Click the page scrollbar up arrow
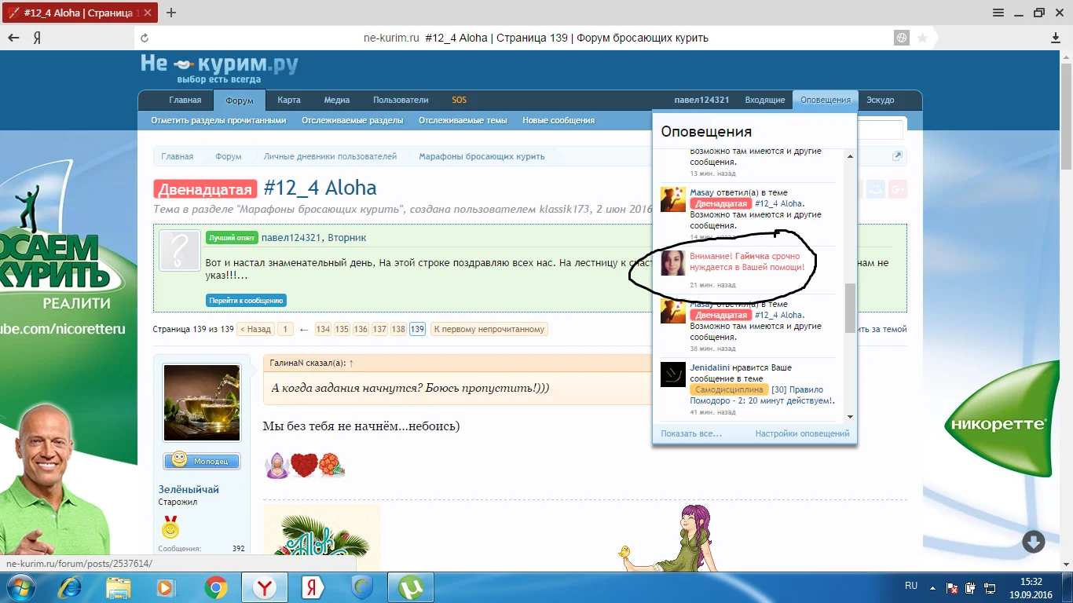Screen dimensions: 1073x603 1066,59
